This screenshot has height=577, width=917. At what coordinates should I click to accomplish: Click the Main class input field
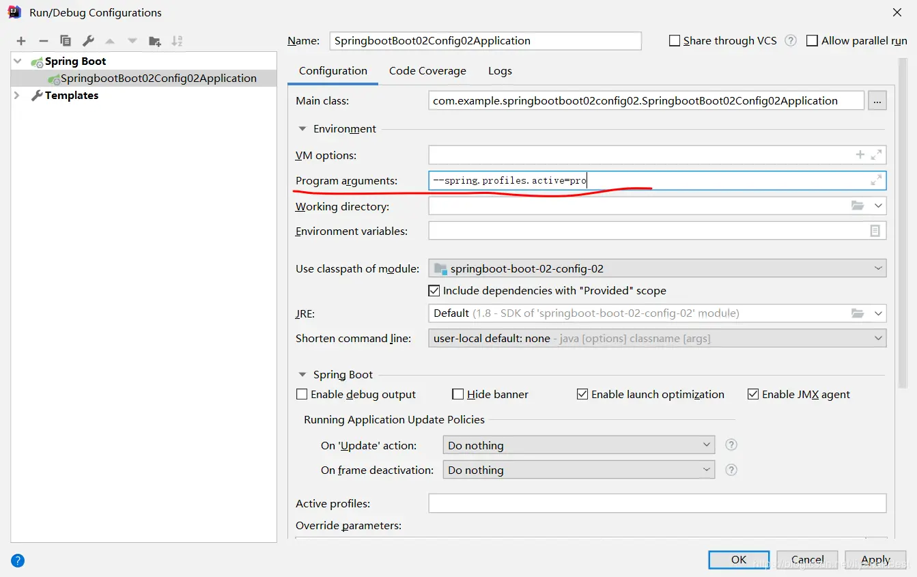[x=646, y=100]
